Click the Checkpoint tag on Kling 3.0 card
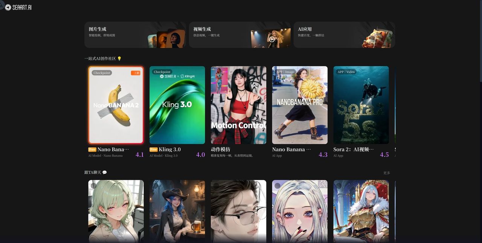This screenshot has height=243, width=482. pos(162,72)
